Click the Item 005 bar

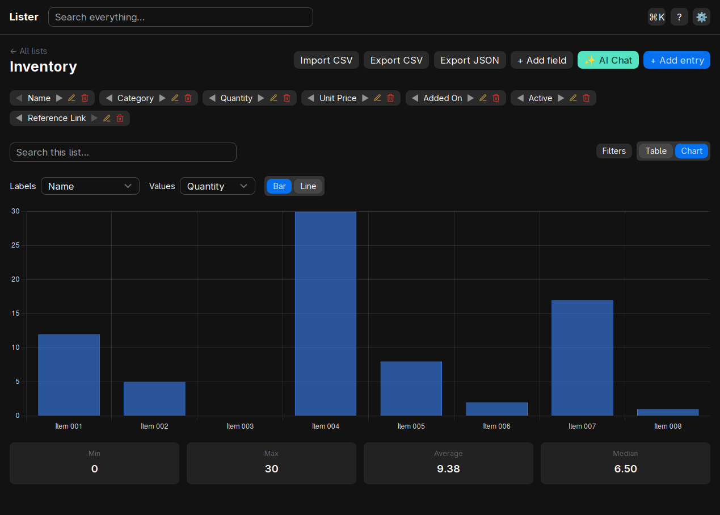411,388
